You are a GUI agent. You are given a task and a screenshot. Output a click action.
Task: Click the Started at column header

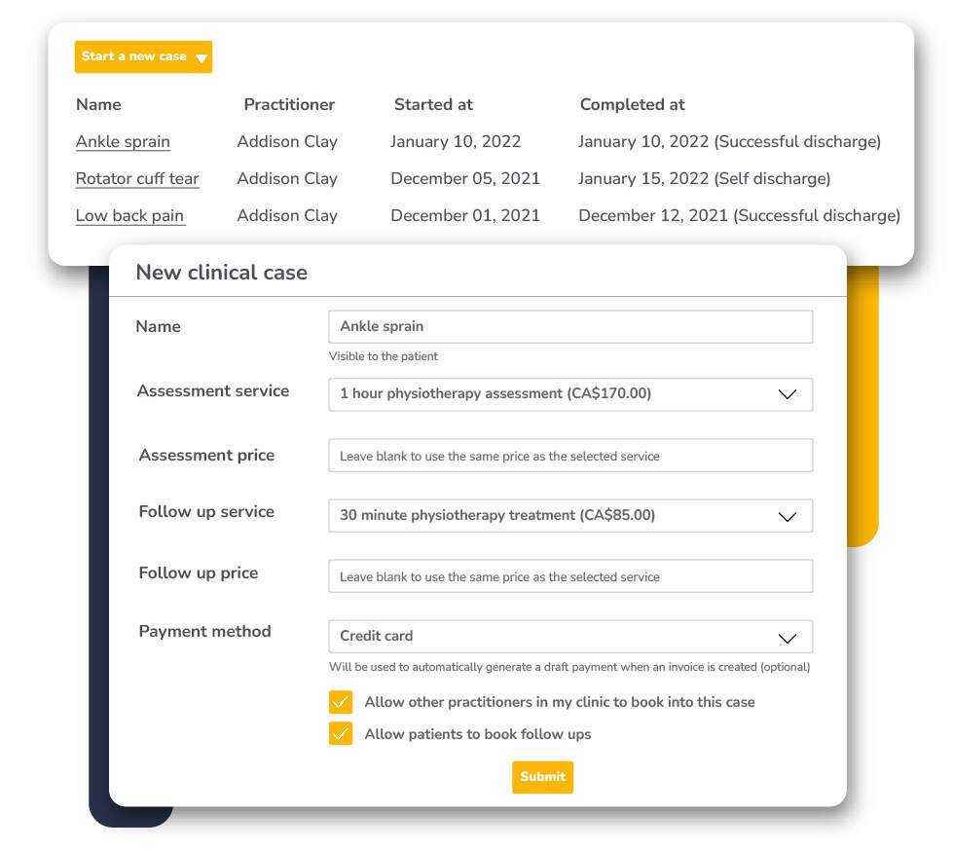coord(433,105)
